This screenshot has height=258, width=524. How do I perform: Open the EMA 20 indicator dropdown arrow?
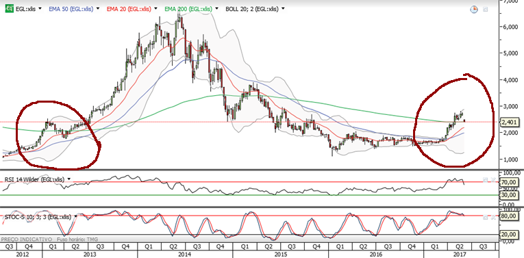[155, 9]
